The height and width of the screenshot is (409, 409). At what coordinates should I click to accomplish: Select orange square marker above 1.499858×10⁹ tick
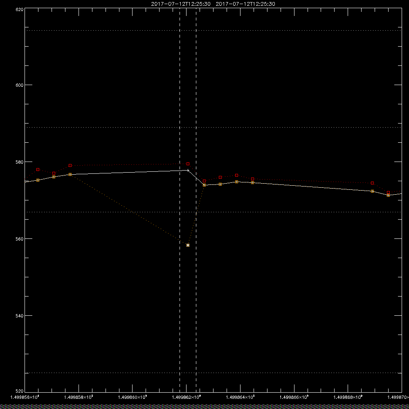pyautogui.click(x=70, y=175)
